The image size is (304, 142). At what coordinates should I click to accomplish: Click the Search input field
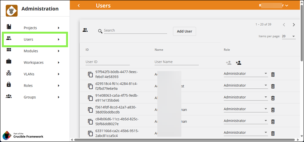[135, 31]
